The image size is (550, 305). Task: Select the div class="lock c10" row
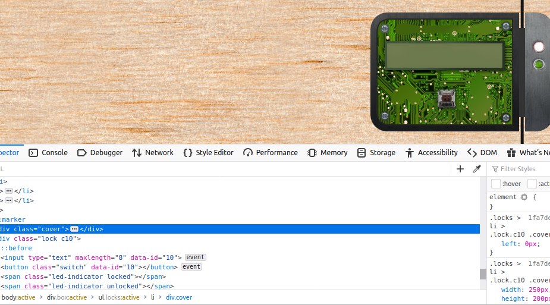[240, 238]
